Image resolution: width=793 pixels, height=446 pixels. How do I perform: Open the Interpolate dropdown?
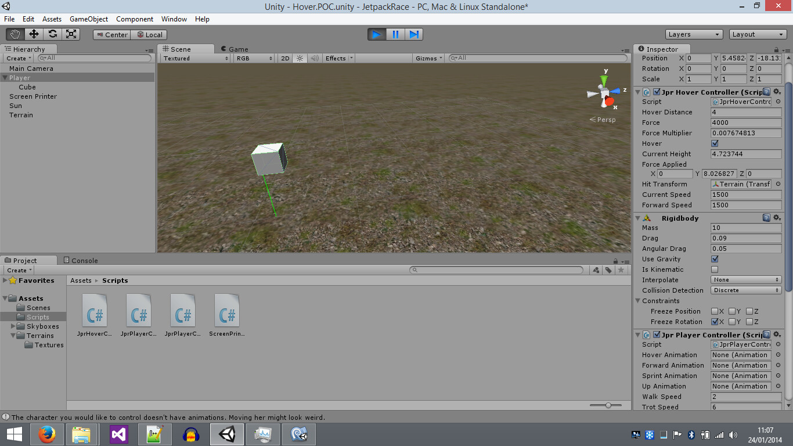(746, 280)
